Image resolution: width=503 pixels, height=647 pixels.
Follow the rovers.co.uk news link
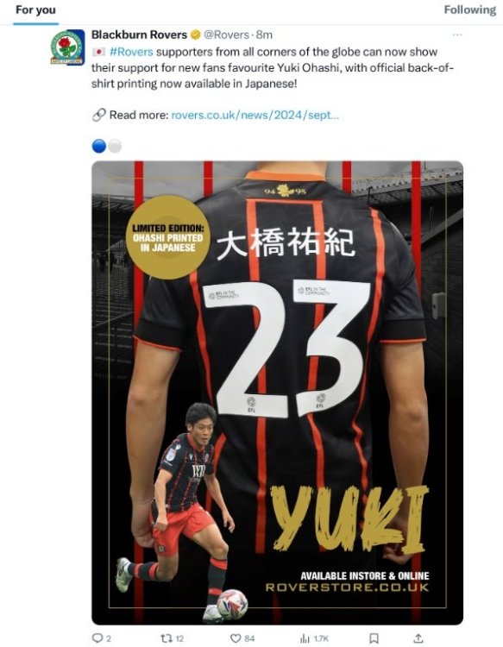[x=255, y=115]
